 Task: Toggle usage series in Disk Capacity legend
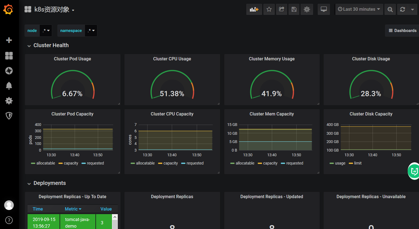[340, 163]
